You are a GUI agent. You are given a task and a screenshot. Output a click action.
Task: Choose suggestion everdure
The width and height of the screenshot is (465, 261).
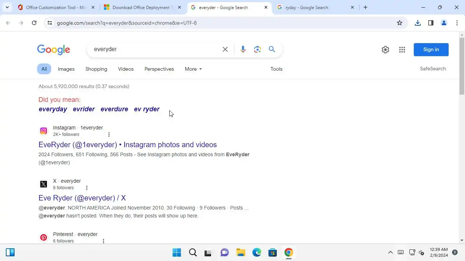click(x=114, y=109)
